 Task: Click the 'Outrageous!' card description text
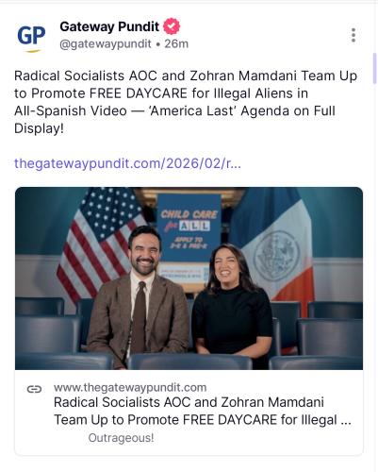[x=121, y=438]
